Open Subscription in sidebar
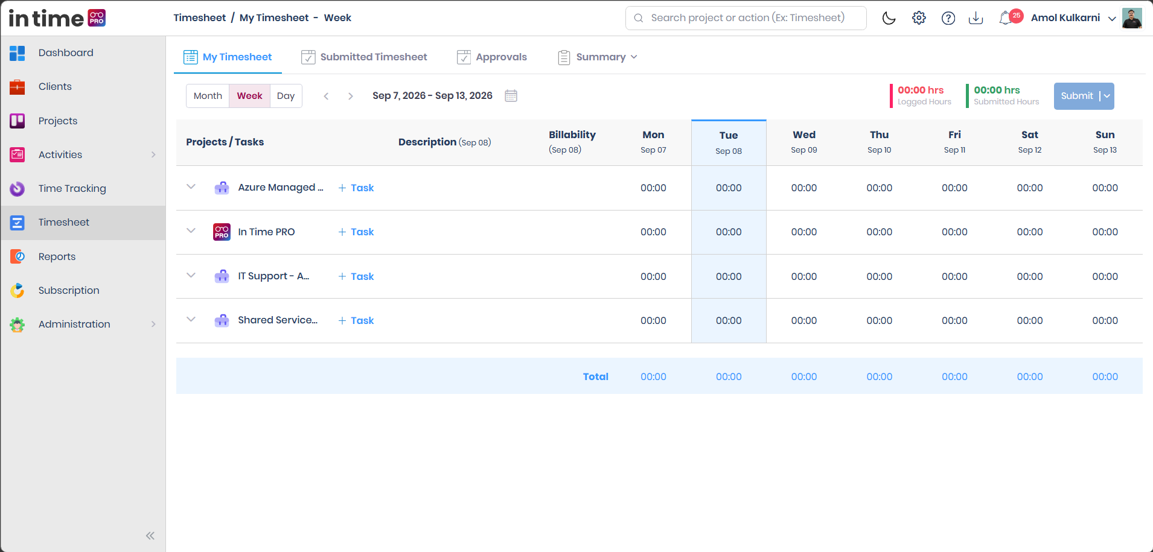Viewport: 1153px width, 552px height. pyautogui.click(x=83, y=290)
